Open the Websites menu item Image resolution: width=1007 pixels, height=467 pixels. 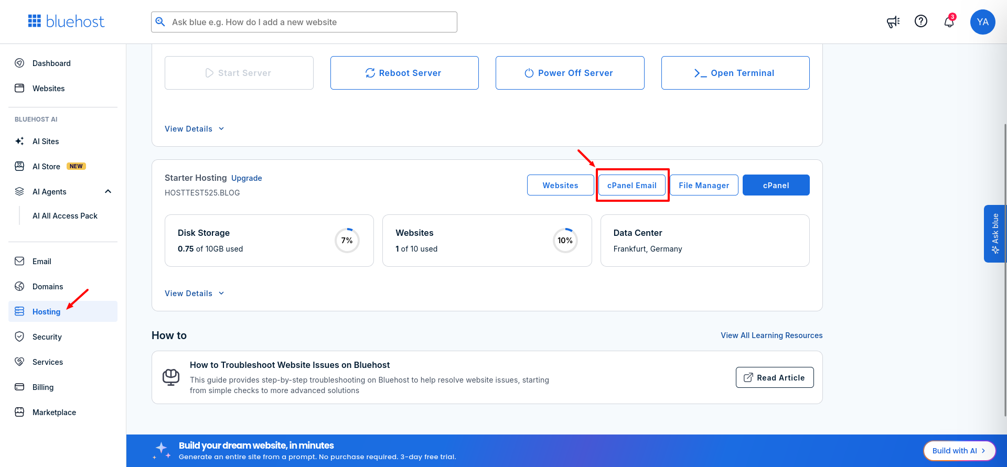63,88
